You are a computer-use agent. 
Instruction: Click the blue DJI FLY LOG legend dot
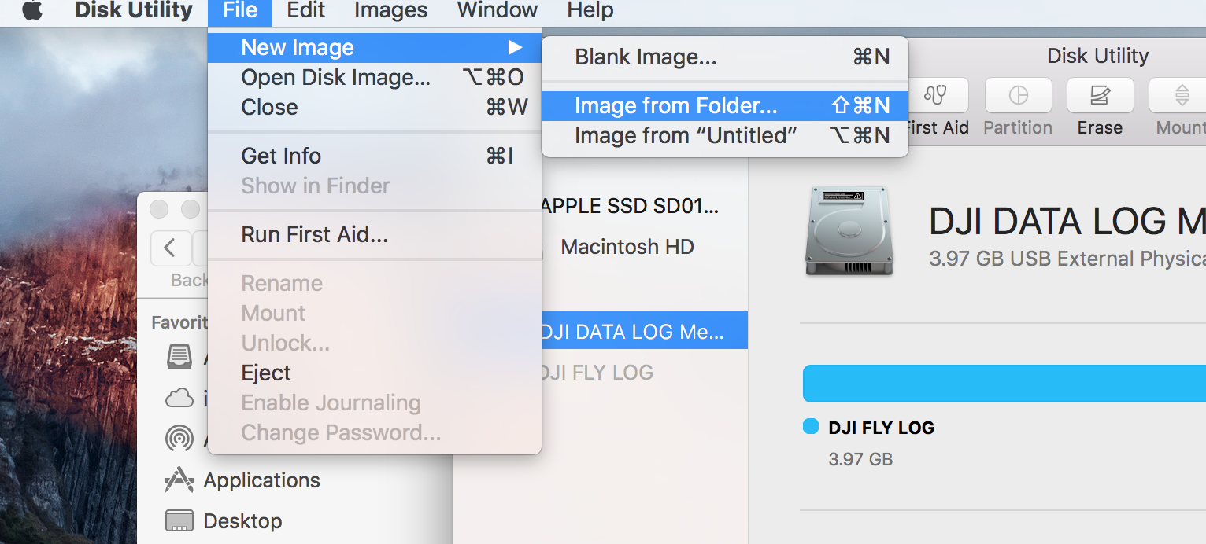click(x=811, y=427)
